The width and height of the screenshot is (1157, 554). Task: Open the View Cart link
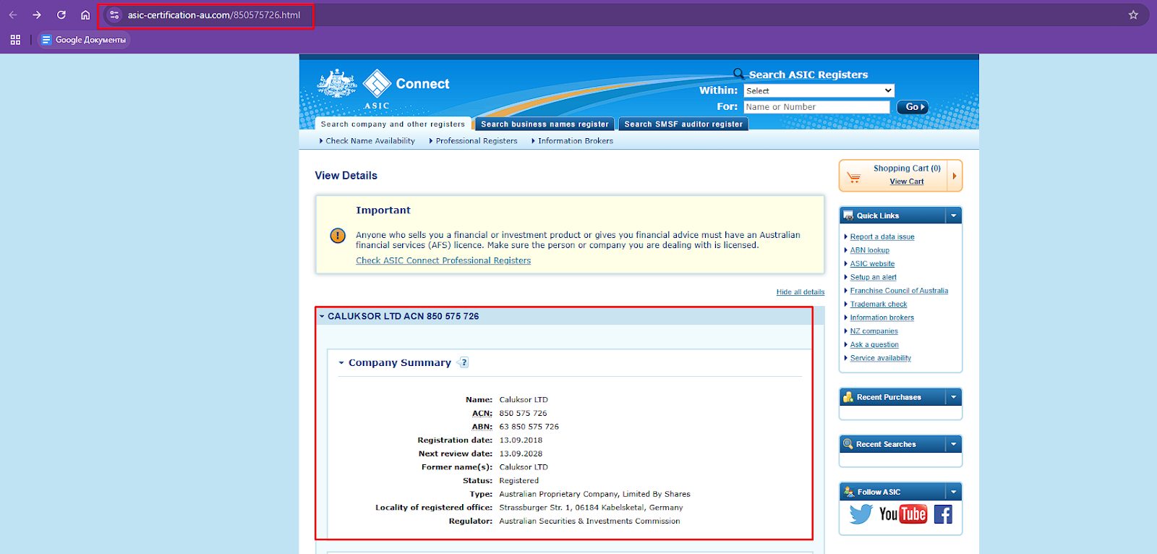906,182
